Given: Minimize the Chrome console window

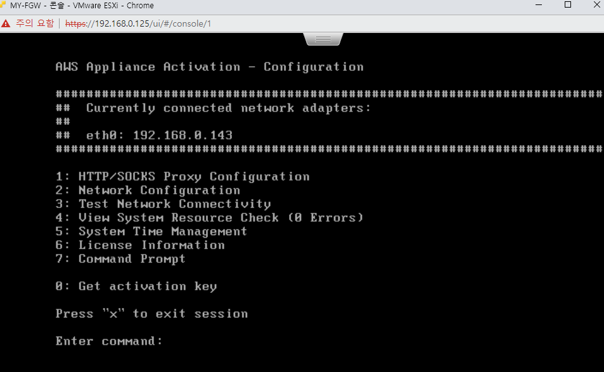Looking at the screenshot, I should [x=539, y=5].
